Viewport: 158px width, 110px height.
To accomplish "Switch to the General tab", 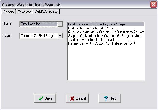I will pyautogui.click(x=9, y=12).
